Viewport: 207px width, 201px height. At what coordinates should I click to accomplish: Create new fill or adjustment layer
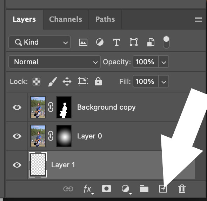click(x=126, y=189)
